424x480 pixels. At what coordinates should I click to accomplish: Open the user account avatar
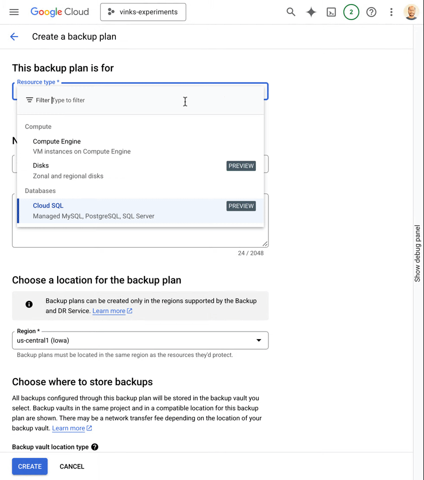tap(411, 12)
